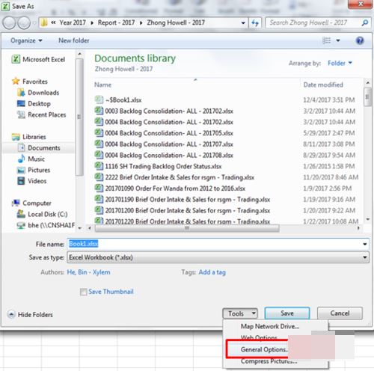Open the Organize dropdown menu
Image resolution: width=374 pixels, height=371 pixels.
[x=26, y=40]
